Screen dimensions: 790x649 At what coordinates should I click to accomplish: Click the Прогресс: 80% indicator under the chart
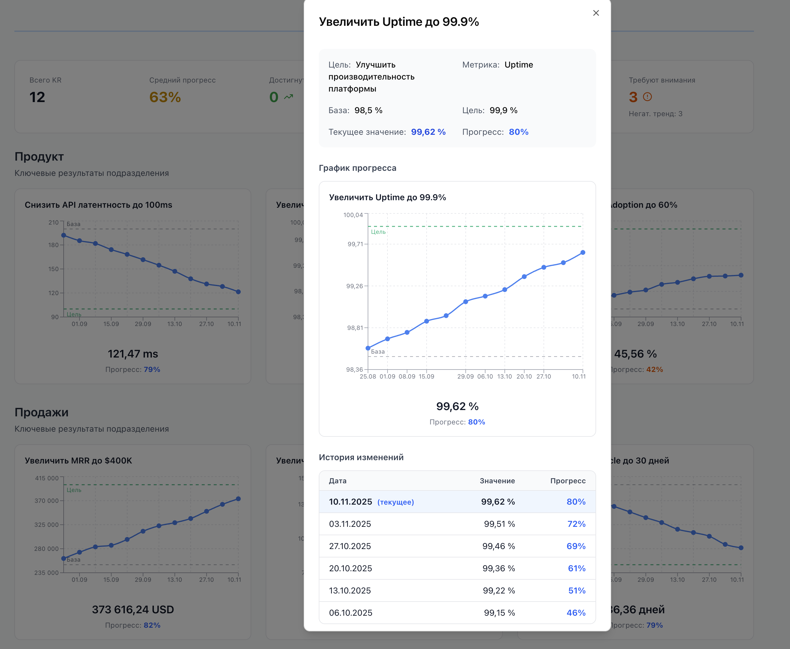point(457,422)
